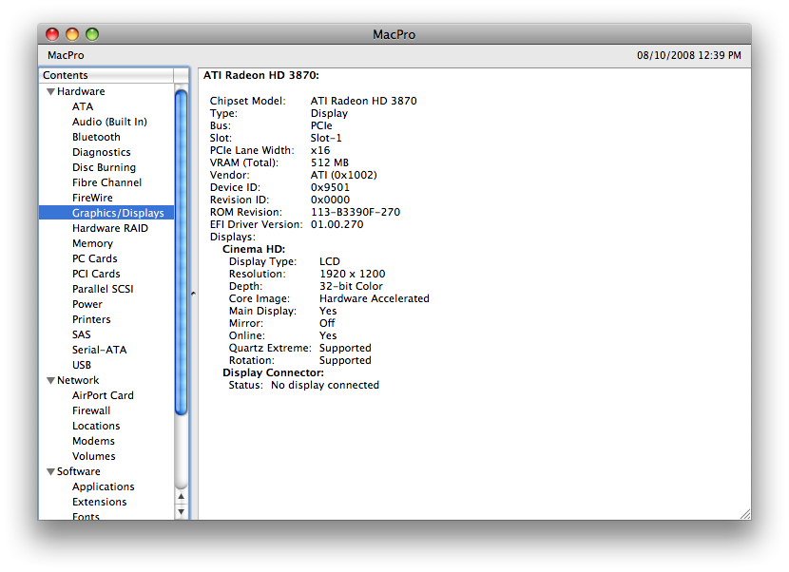The height and width of the screenshot is (572, 789).
Task: Click the VRAM 512 MB value
Action: [x=330, y=163]
